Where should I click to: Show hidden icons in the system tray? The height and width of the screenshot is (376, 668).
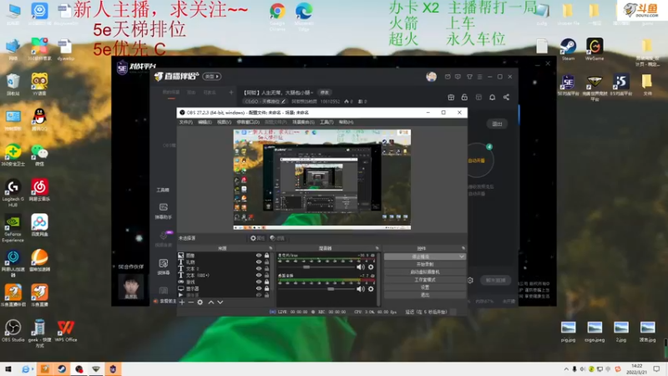click(x=566, y=369)
